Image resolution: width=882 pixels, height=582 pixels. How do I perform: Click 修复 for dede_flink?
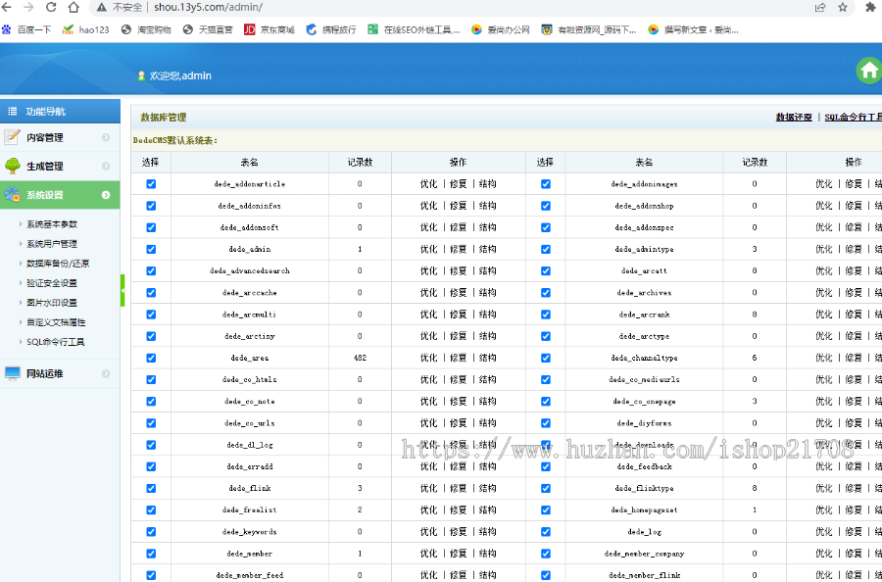point(459,488)
